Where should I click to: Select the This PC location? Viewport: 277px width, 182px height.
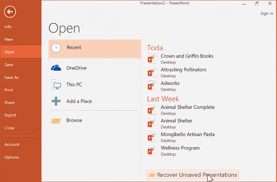pyautogui.click(x=95, y=84)
